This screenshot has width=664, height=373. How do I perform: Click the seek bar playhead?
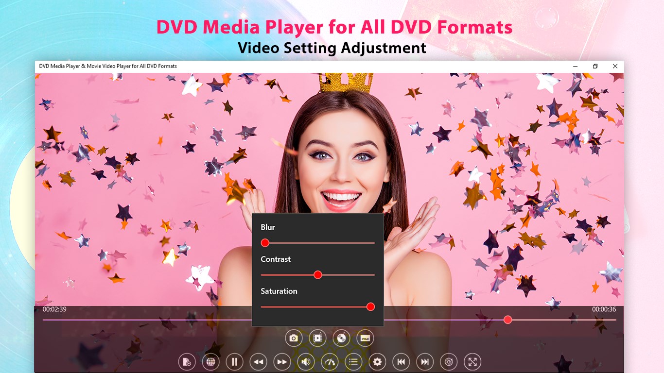coord(508,320)
